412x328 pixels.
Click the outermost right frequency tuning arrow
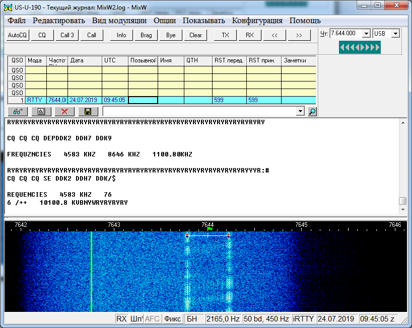378,47
